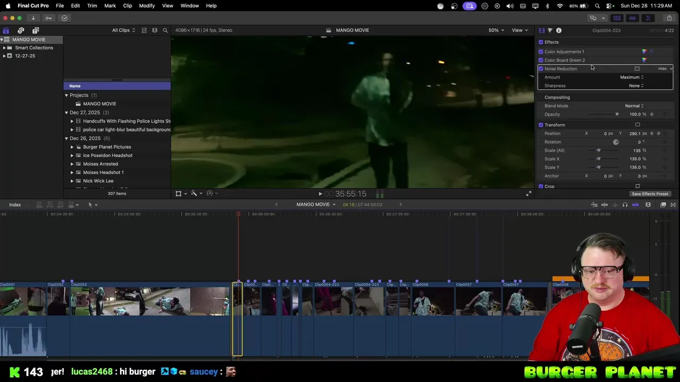
Task: Toggle solo headphones icon in timeline
Action: [625, 205]
